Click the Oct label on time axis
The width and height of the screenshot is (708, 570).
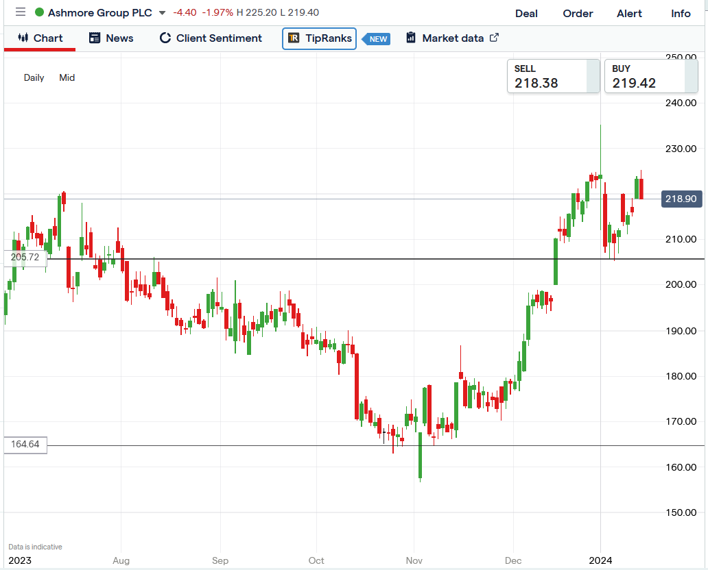(x=316, y=560)
